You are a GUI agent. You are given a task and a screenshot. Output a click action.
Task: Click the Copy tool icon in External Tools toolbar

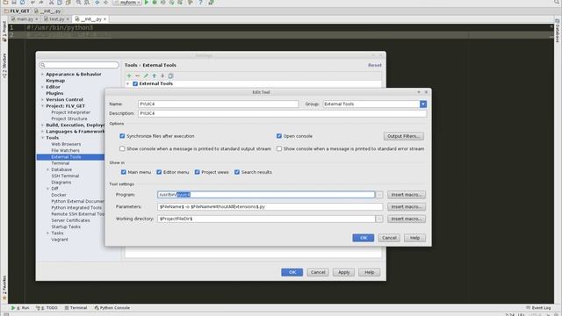[x=170, y=76]
